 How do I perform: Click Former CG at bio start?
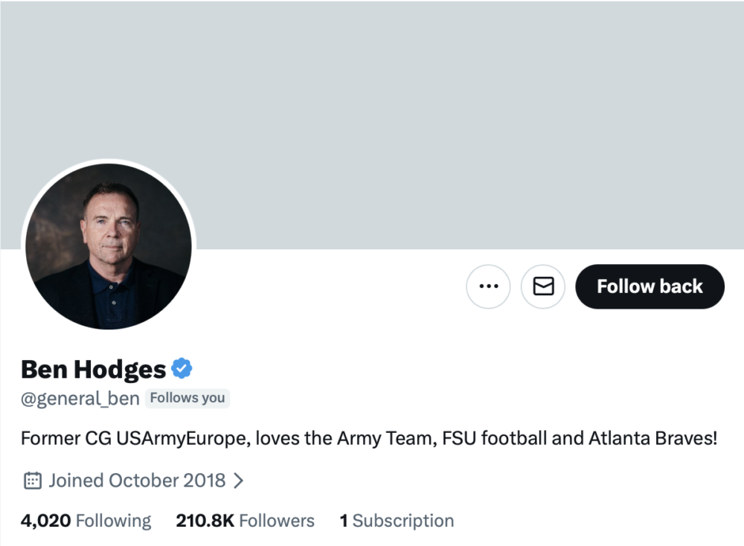tap(65, 438)
